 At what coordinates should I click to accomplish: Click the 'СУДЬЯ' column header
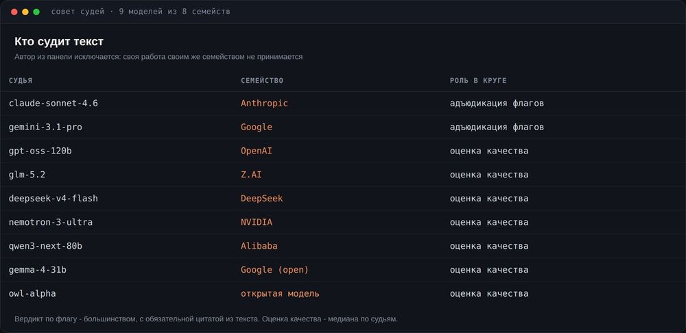point(21,81)
